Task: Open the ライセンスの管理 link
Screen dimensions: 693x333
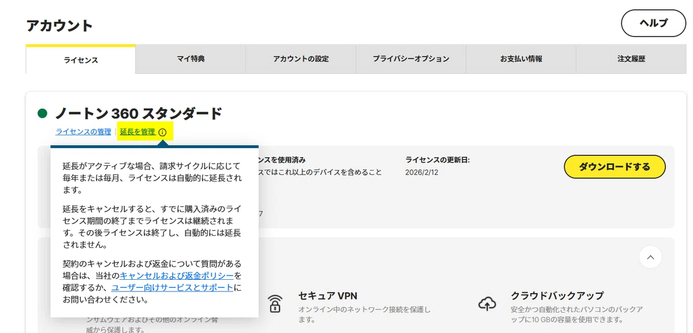Action: pos(83,132)
